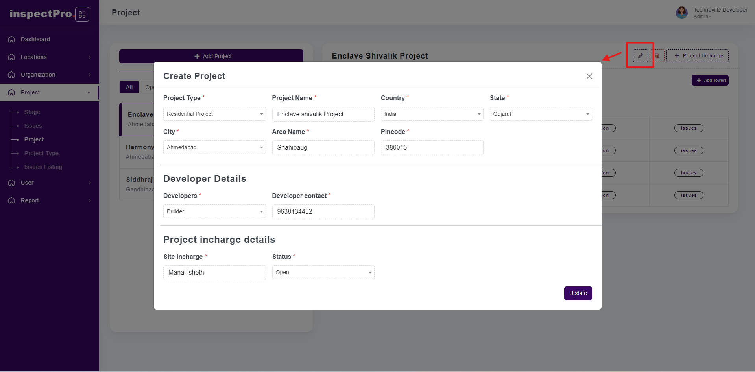Switch to the All projects tab
This screenshot has height=372, width=755.
click(x=129, y=87)
